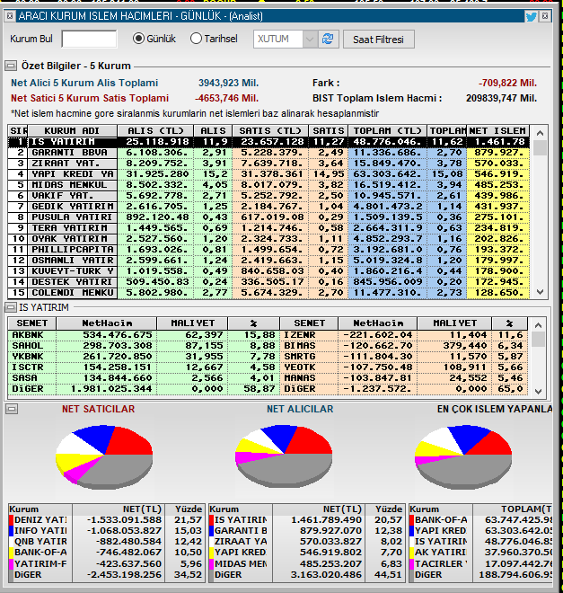Select the Tarihsel radio button
This screenshot has height=593, width=563.
click(196, 39)
